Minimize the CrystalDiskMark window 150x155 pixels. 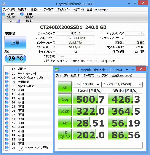pos(127,69)
